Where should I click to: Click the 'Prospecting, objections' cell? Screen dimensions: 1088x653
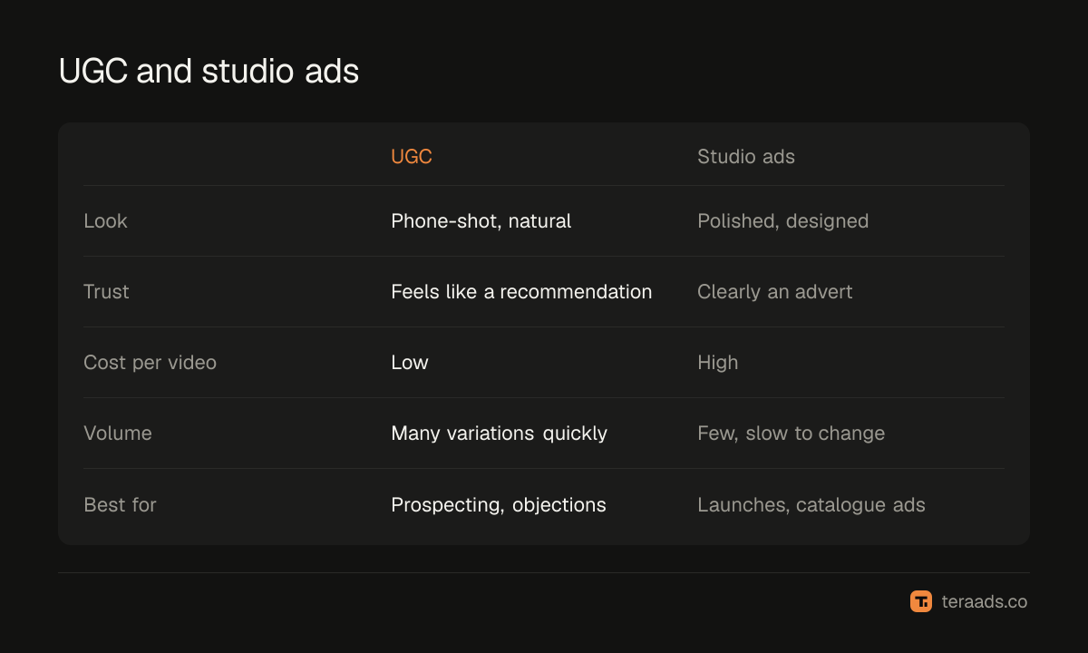[x=499, y=504]
